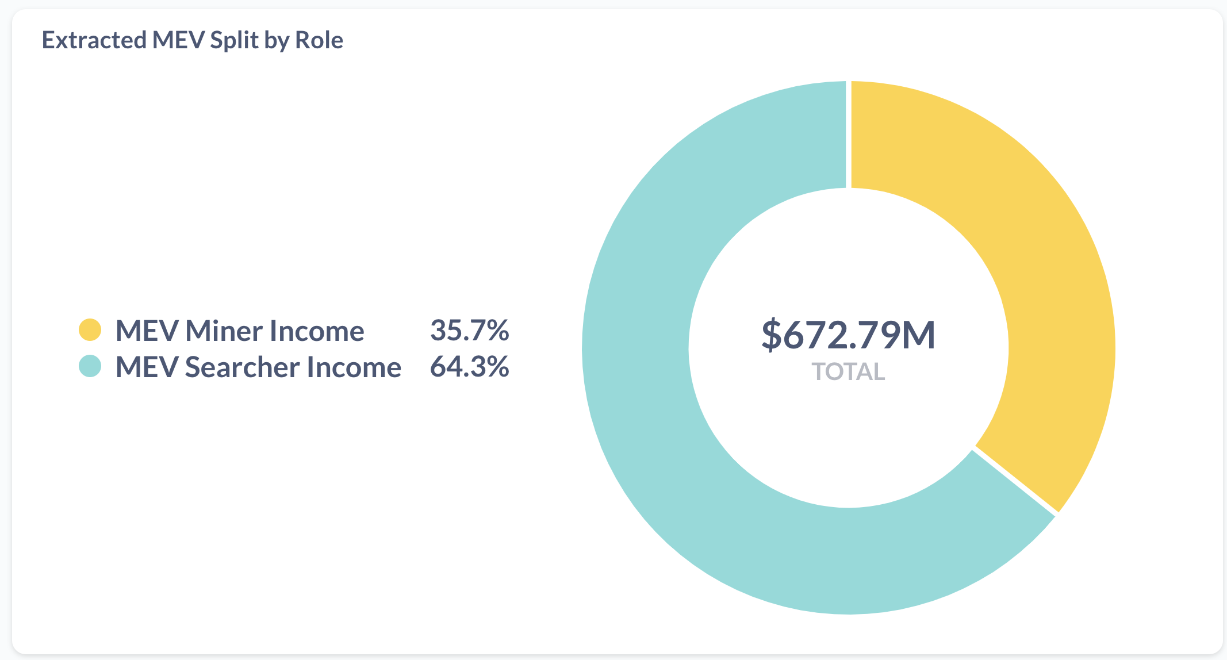The height and width of the screenshot is (660, 1227).
Task: Toggle the MEV Miner Income legend label
Action: [240, 331]
